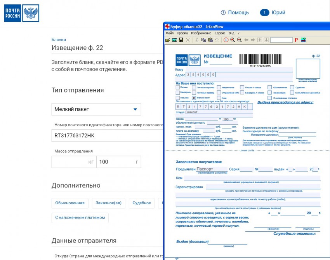Go to the Бланки breadcrumb link
Image resolution: width=330 pixels, height=260 pixels.
coord(59,40)
